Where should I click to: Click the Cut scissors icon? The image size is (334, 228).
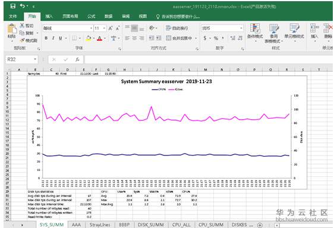click(x=22, y=26)
